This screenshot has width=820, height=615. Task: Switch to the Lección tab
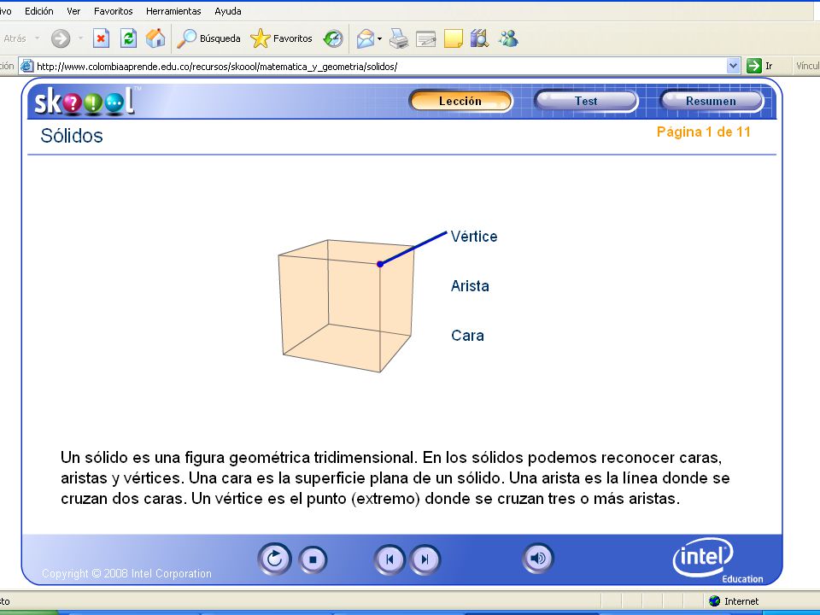[x=460, y=101]
